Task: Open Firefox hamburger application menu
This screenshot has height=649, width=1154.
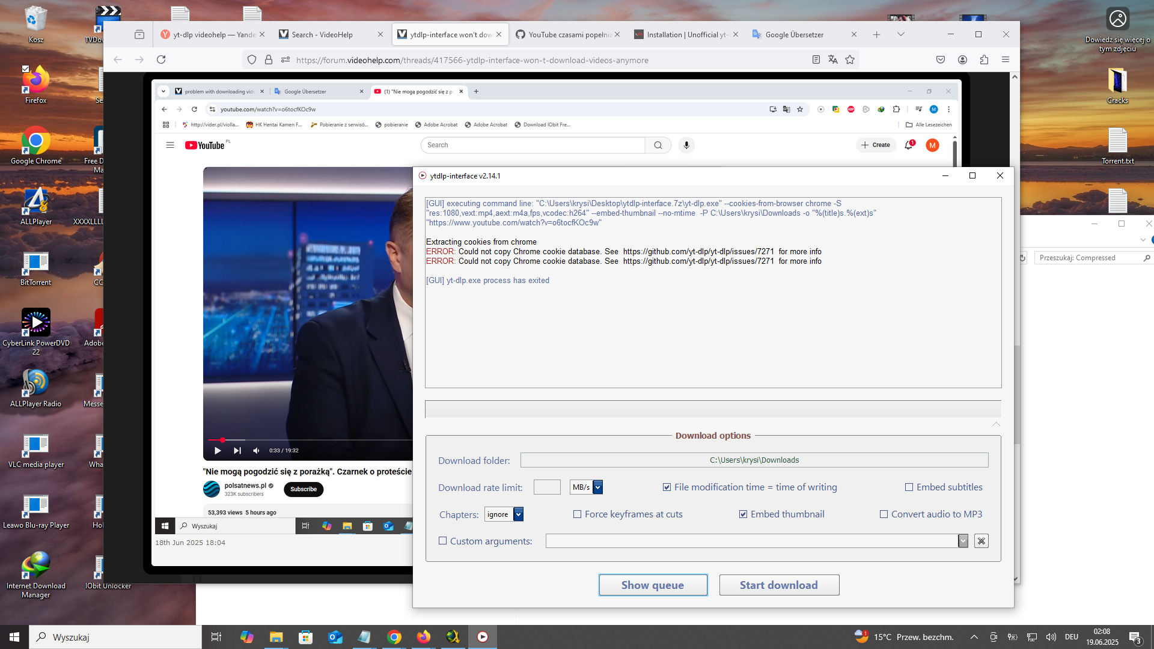Action: pyautogui.click(x=1006, y=59)
